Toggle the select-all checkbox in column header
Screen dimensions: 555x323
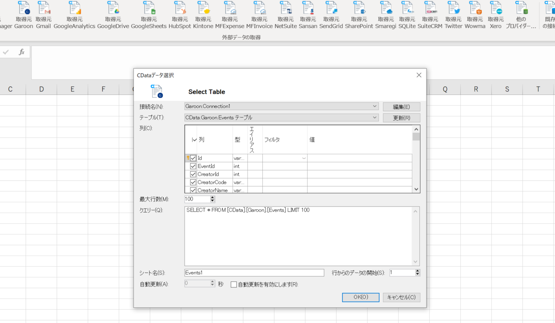coord(193,140)
